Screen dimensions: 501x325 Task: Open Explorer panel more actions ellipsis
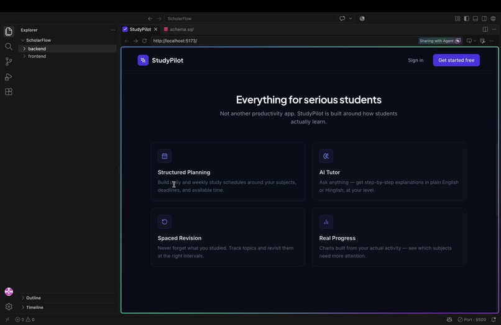[x=113, y=30]
